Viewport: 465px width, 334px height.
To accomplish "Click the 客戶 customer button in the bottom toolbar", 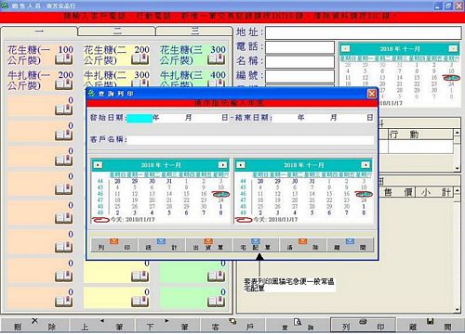I will [x=232, y=326].
